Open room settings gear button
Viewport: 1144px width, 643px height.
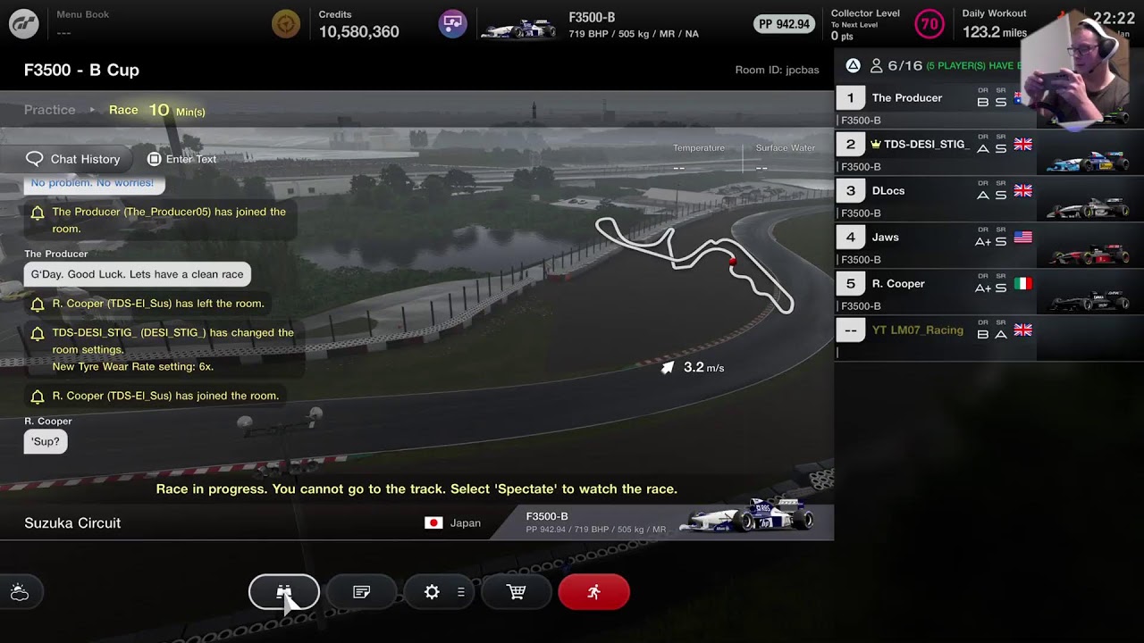coord(432,592)
